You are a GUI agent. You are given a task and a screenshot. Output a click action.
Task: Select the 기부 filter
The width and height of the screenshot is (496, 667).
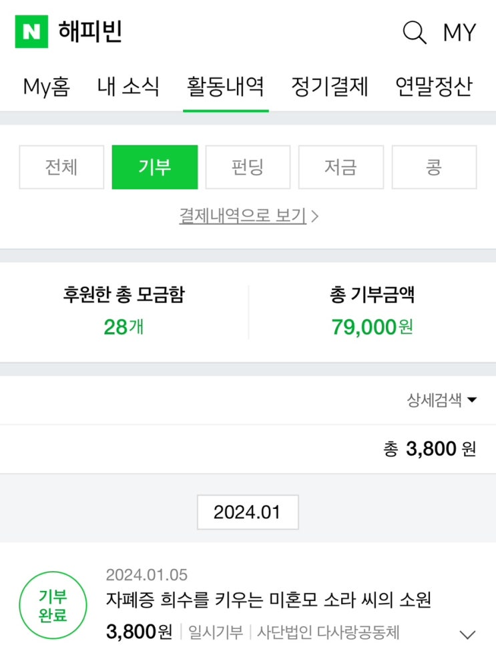[155, 167]
